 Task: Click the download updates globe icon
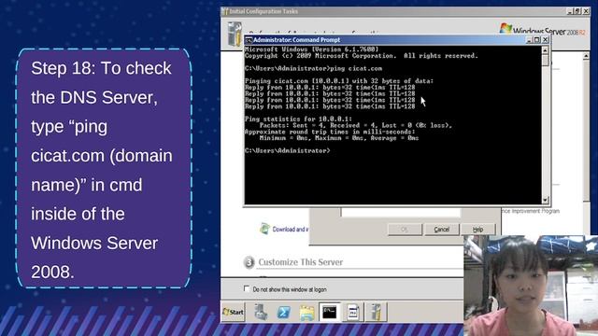point(264,228)
